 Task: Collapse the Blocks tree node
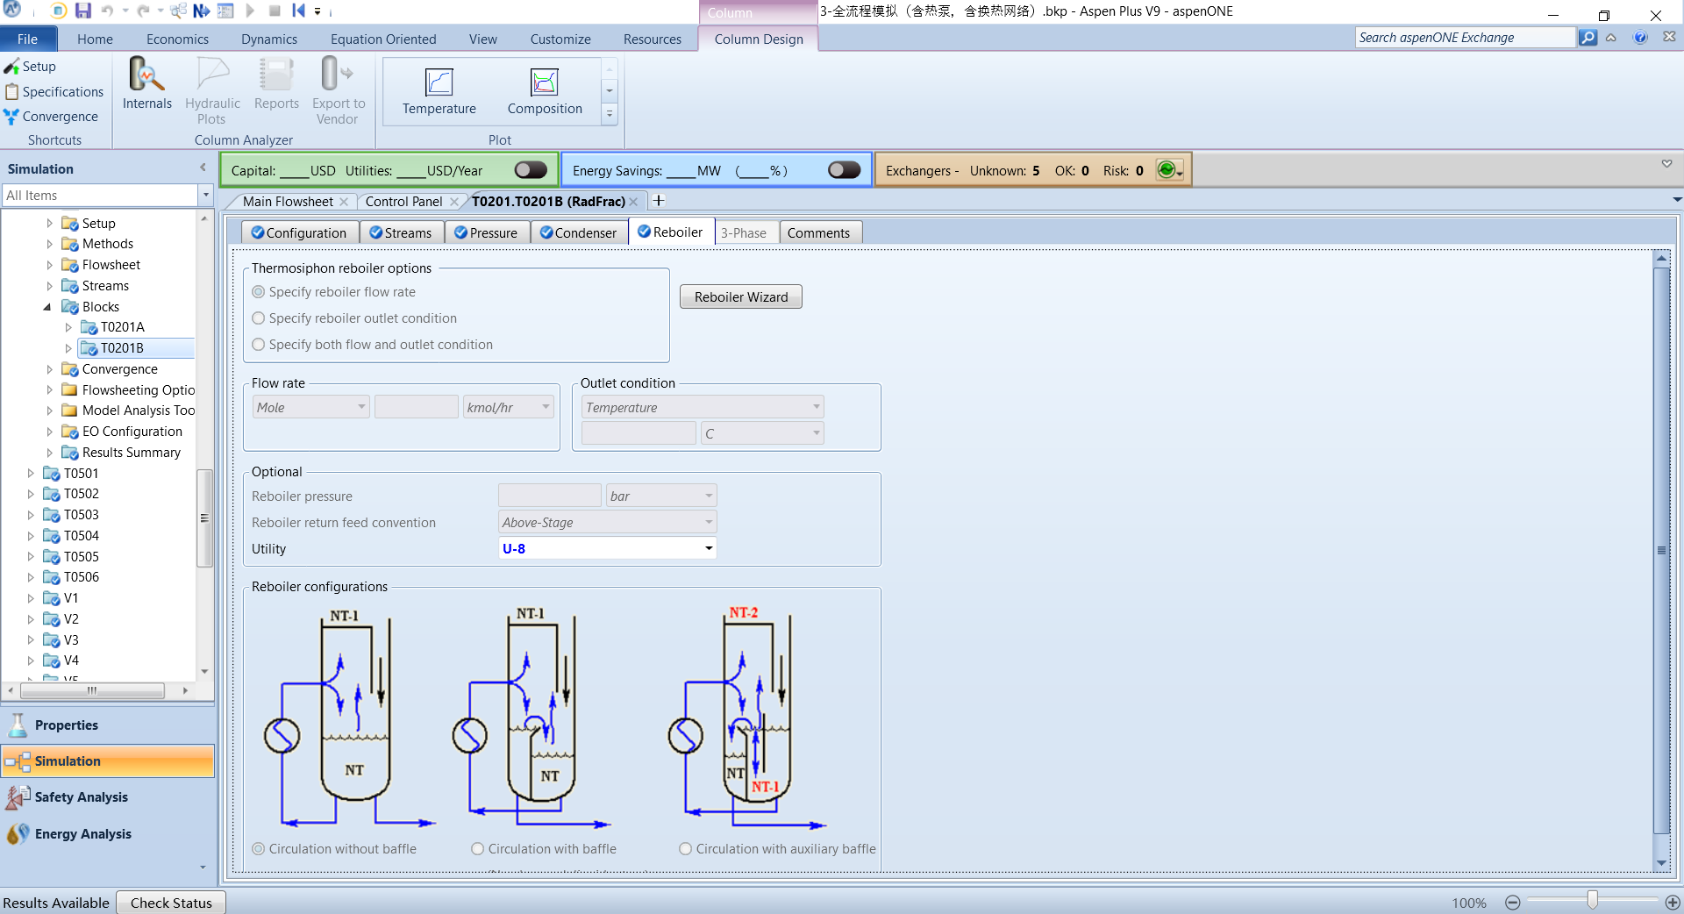coord(47,307)
